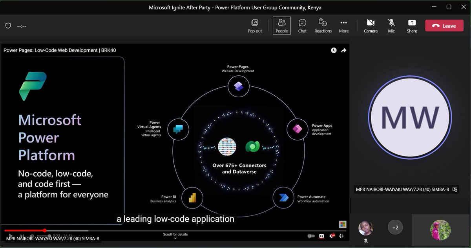The height and width of the screenshot is (248, 471).
Task: Toggle video autoplay switch
Action: click(311, 236)
